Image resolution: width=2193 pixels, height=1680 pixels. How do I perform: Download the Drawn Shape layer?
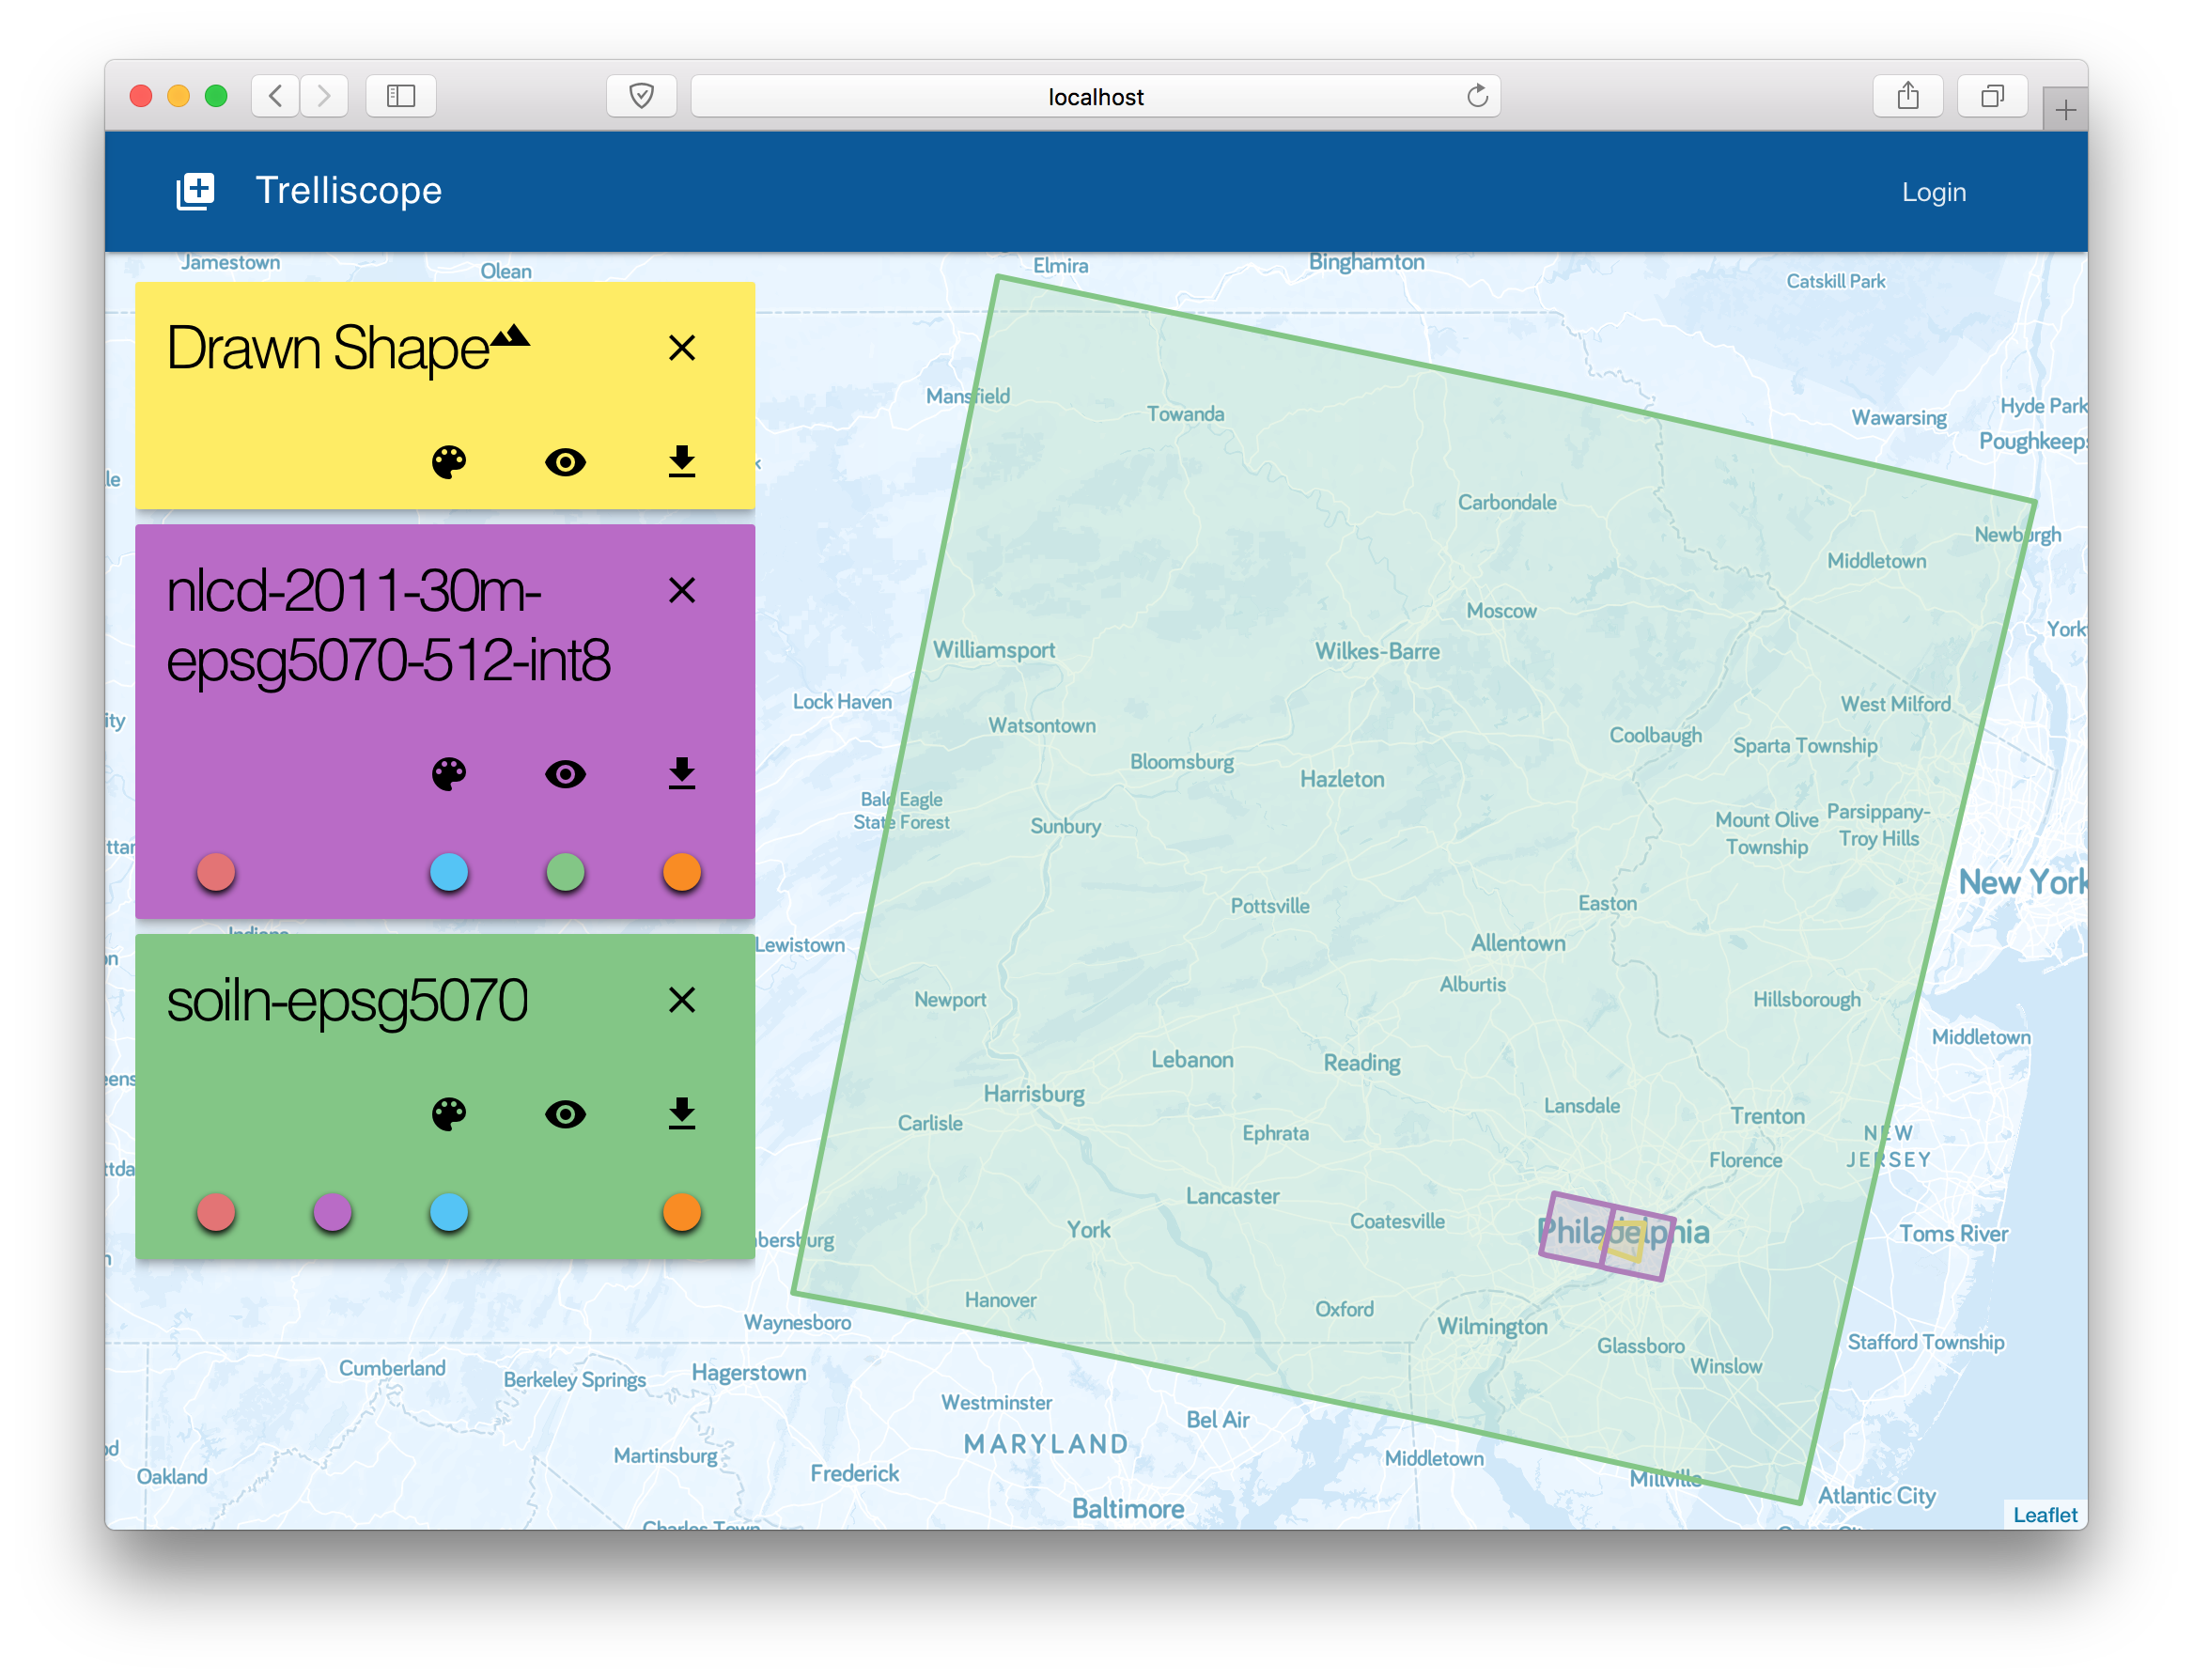pos(681,462)
